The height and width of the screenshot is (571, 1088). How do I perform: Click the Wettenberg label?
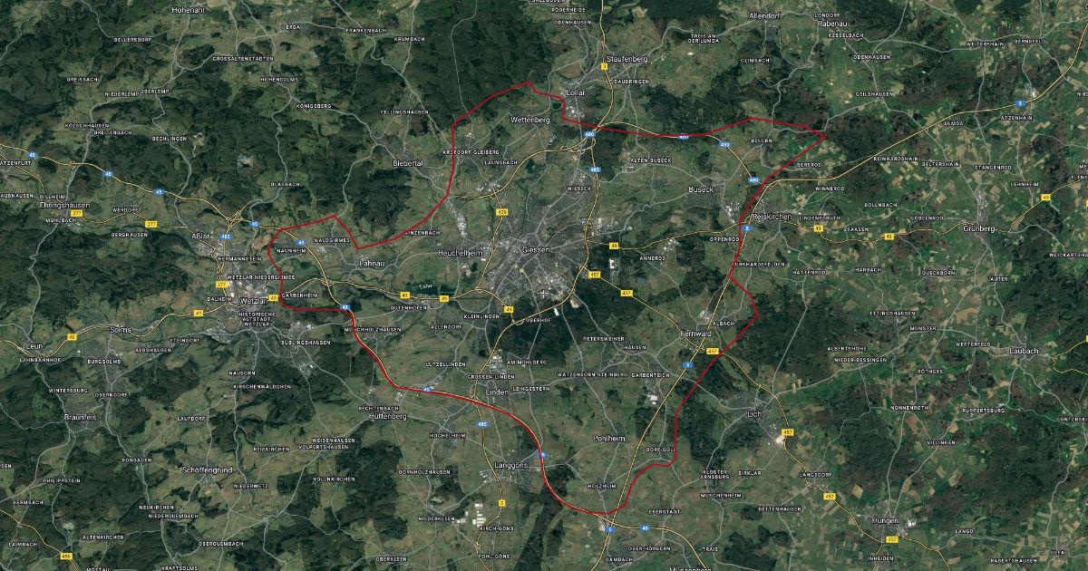click(530, 120)
